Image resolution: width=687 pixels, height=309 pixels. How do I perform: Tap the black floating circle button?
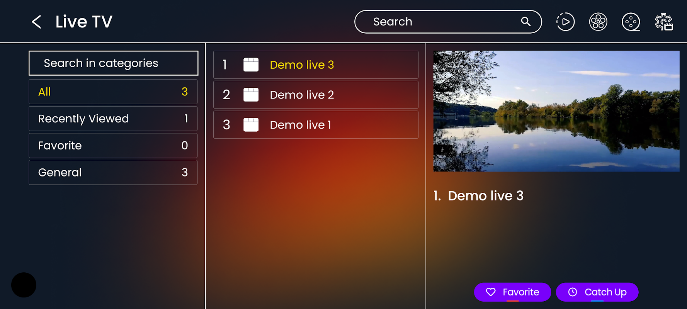coord(24,285)
